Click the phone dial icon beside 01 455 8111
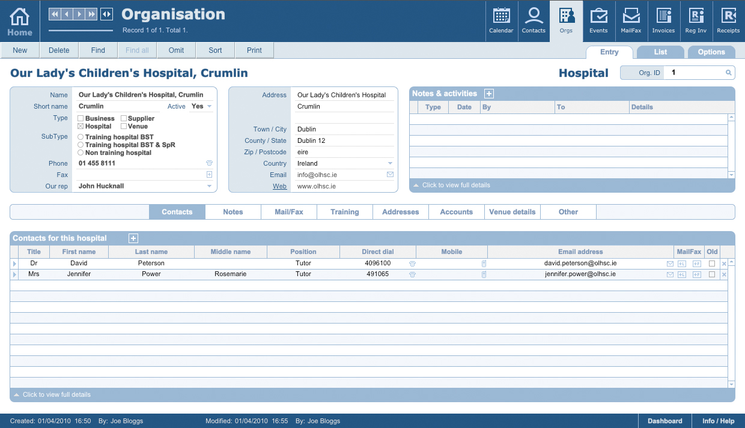Screen dimensions: 745x428 (x=209, y=163)
